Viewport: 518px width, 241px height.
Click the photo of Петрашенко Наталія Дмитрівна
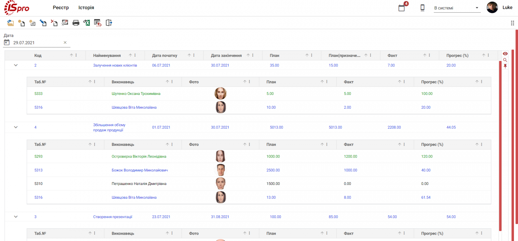point(221,183)
